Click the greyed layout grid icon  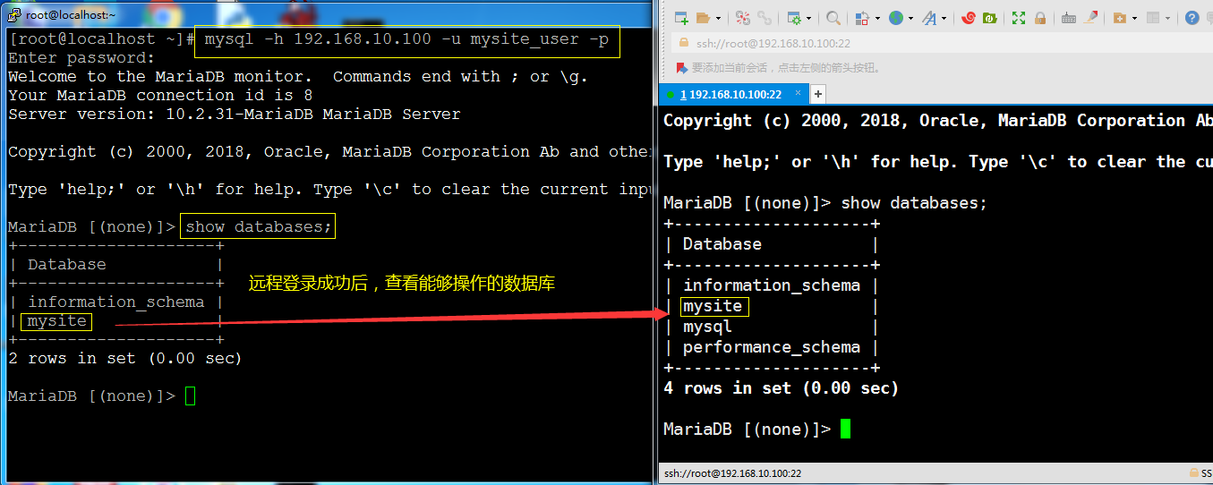1153,18
